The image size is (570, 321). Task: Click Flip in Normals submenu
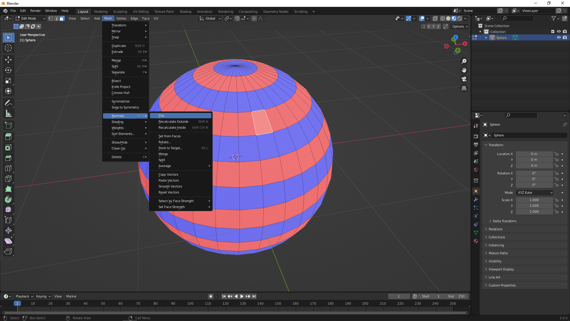(180, 116)
